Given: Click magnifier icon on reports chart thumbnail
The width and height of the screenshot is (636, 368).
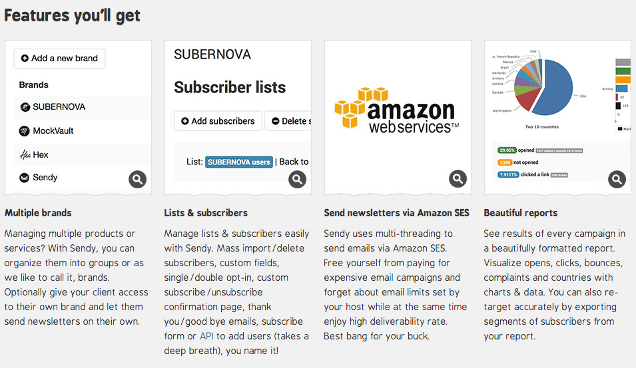Looking at the screenshot, I should tap(617, 179).
